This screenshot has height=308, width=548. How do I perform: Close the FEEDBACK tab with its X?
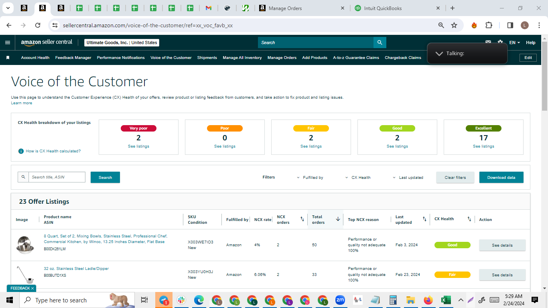[32, 288]
